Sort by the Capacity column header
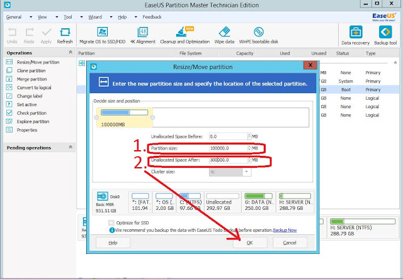This screenshot has width=403, height=279. click(x=245, y=53)
